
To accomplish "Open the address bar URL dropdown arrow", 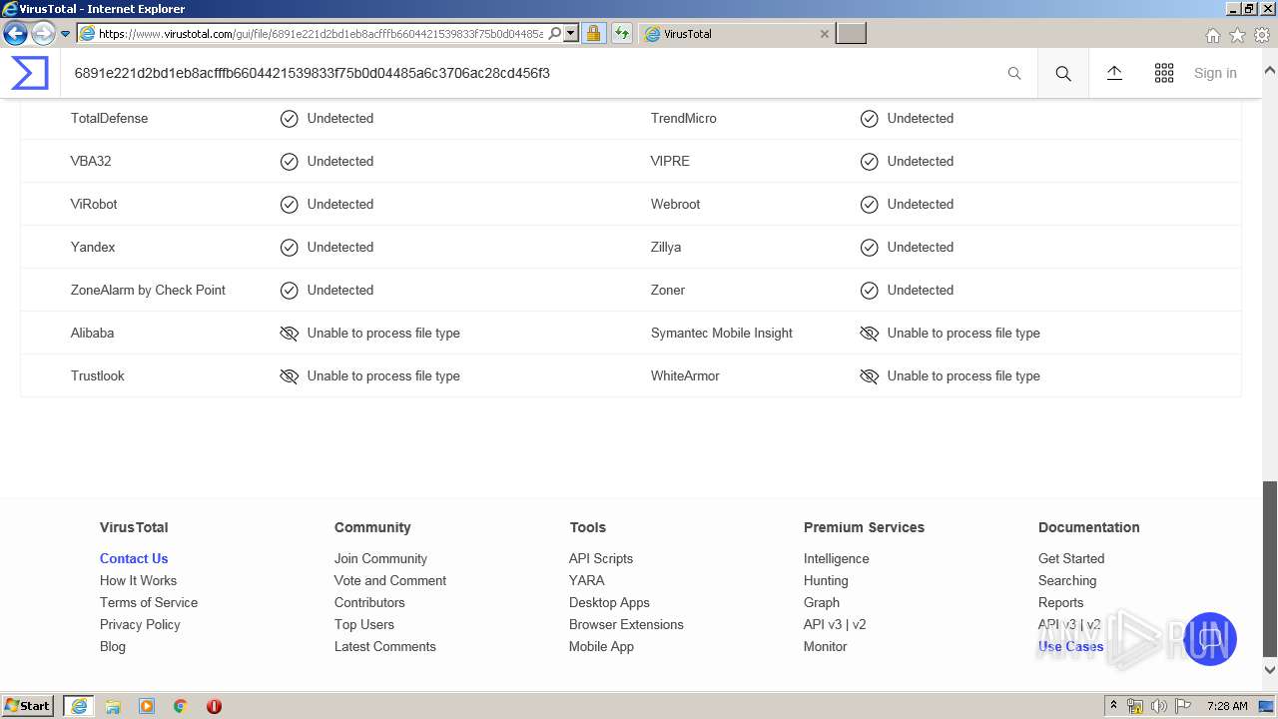I will tap(571, 33).
